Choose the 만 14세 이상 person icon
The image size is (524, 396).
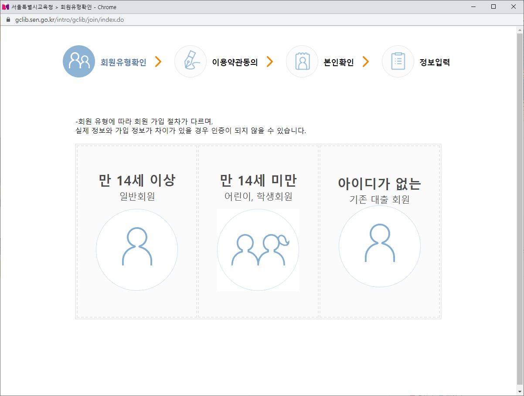coord(137,250)
